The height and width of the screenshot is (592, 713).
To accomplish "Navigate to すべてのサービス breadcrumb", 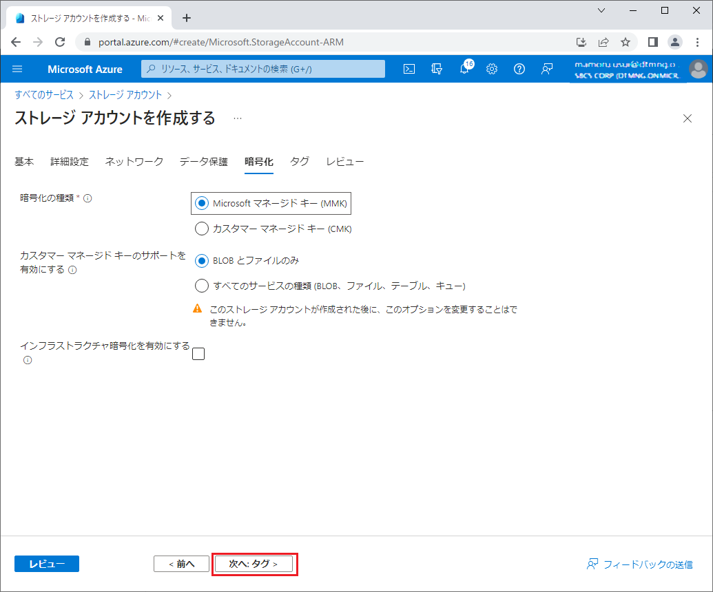I will 44,95.
